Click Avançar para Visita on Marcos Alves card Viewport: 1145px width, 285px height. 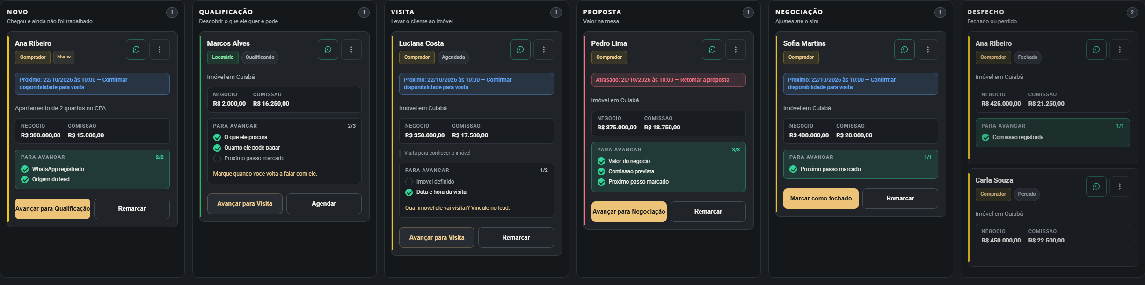click(x=245, y=204)
